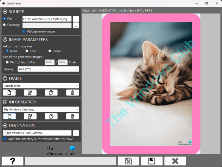The width and height of the screenshot is (222, 167).
Task: Cancel with the large X button
Action: (175, 161)
